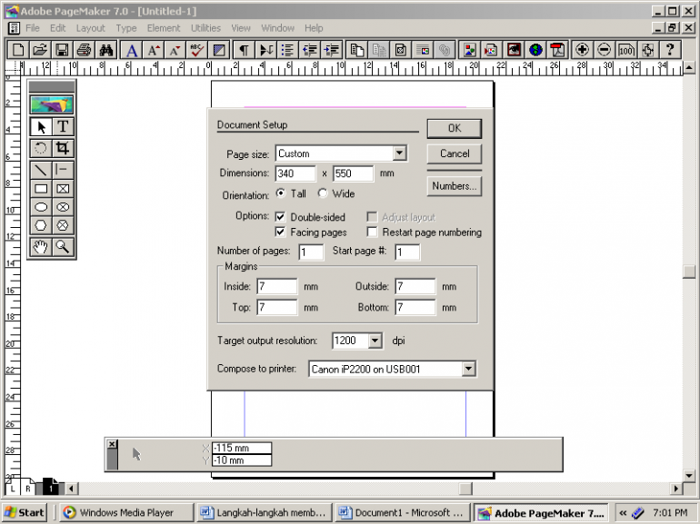Click the Export to PDF icon
The height and width of the screenshot is (524, 700).
[557, 50]
